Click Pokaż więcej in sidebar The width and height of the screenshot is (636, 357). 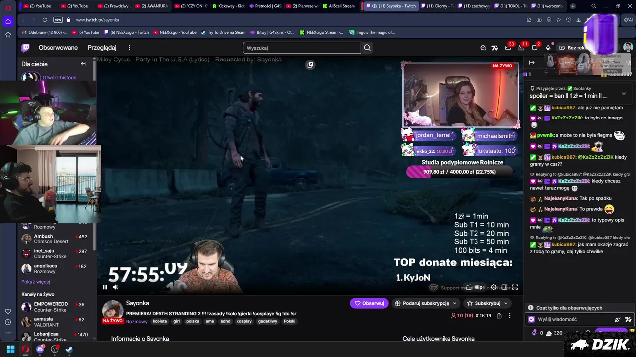tap(36, 282)
